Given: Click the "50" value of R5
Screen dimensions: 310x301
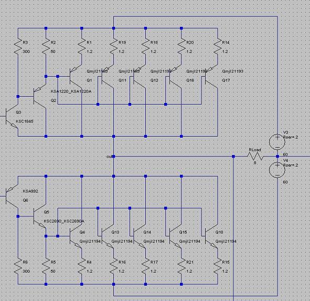Looking at the screenshot, I should 53,271.
